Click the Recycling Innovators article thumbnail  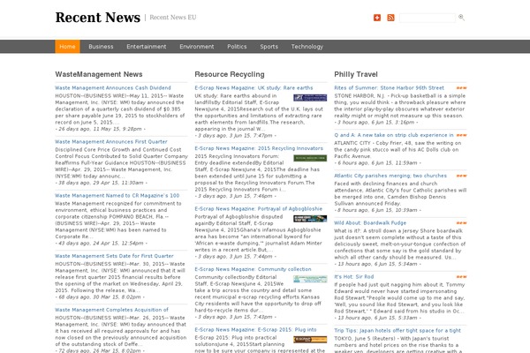[310, 158]
